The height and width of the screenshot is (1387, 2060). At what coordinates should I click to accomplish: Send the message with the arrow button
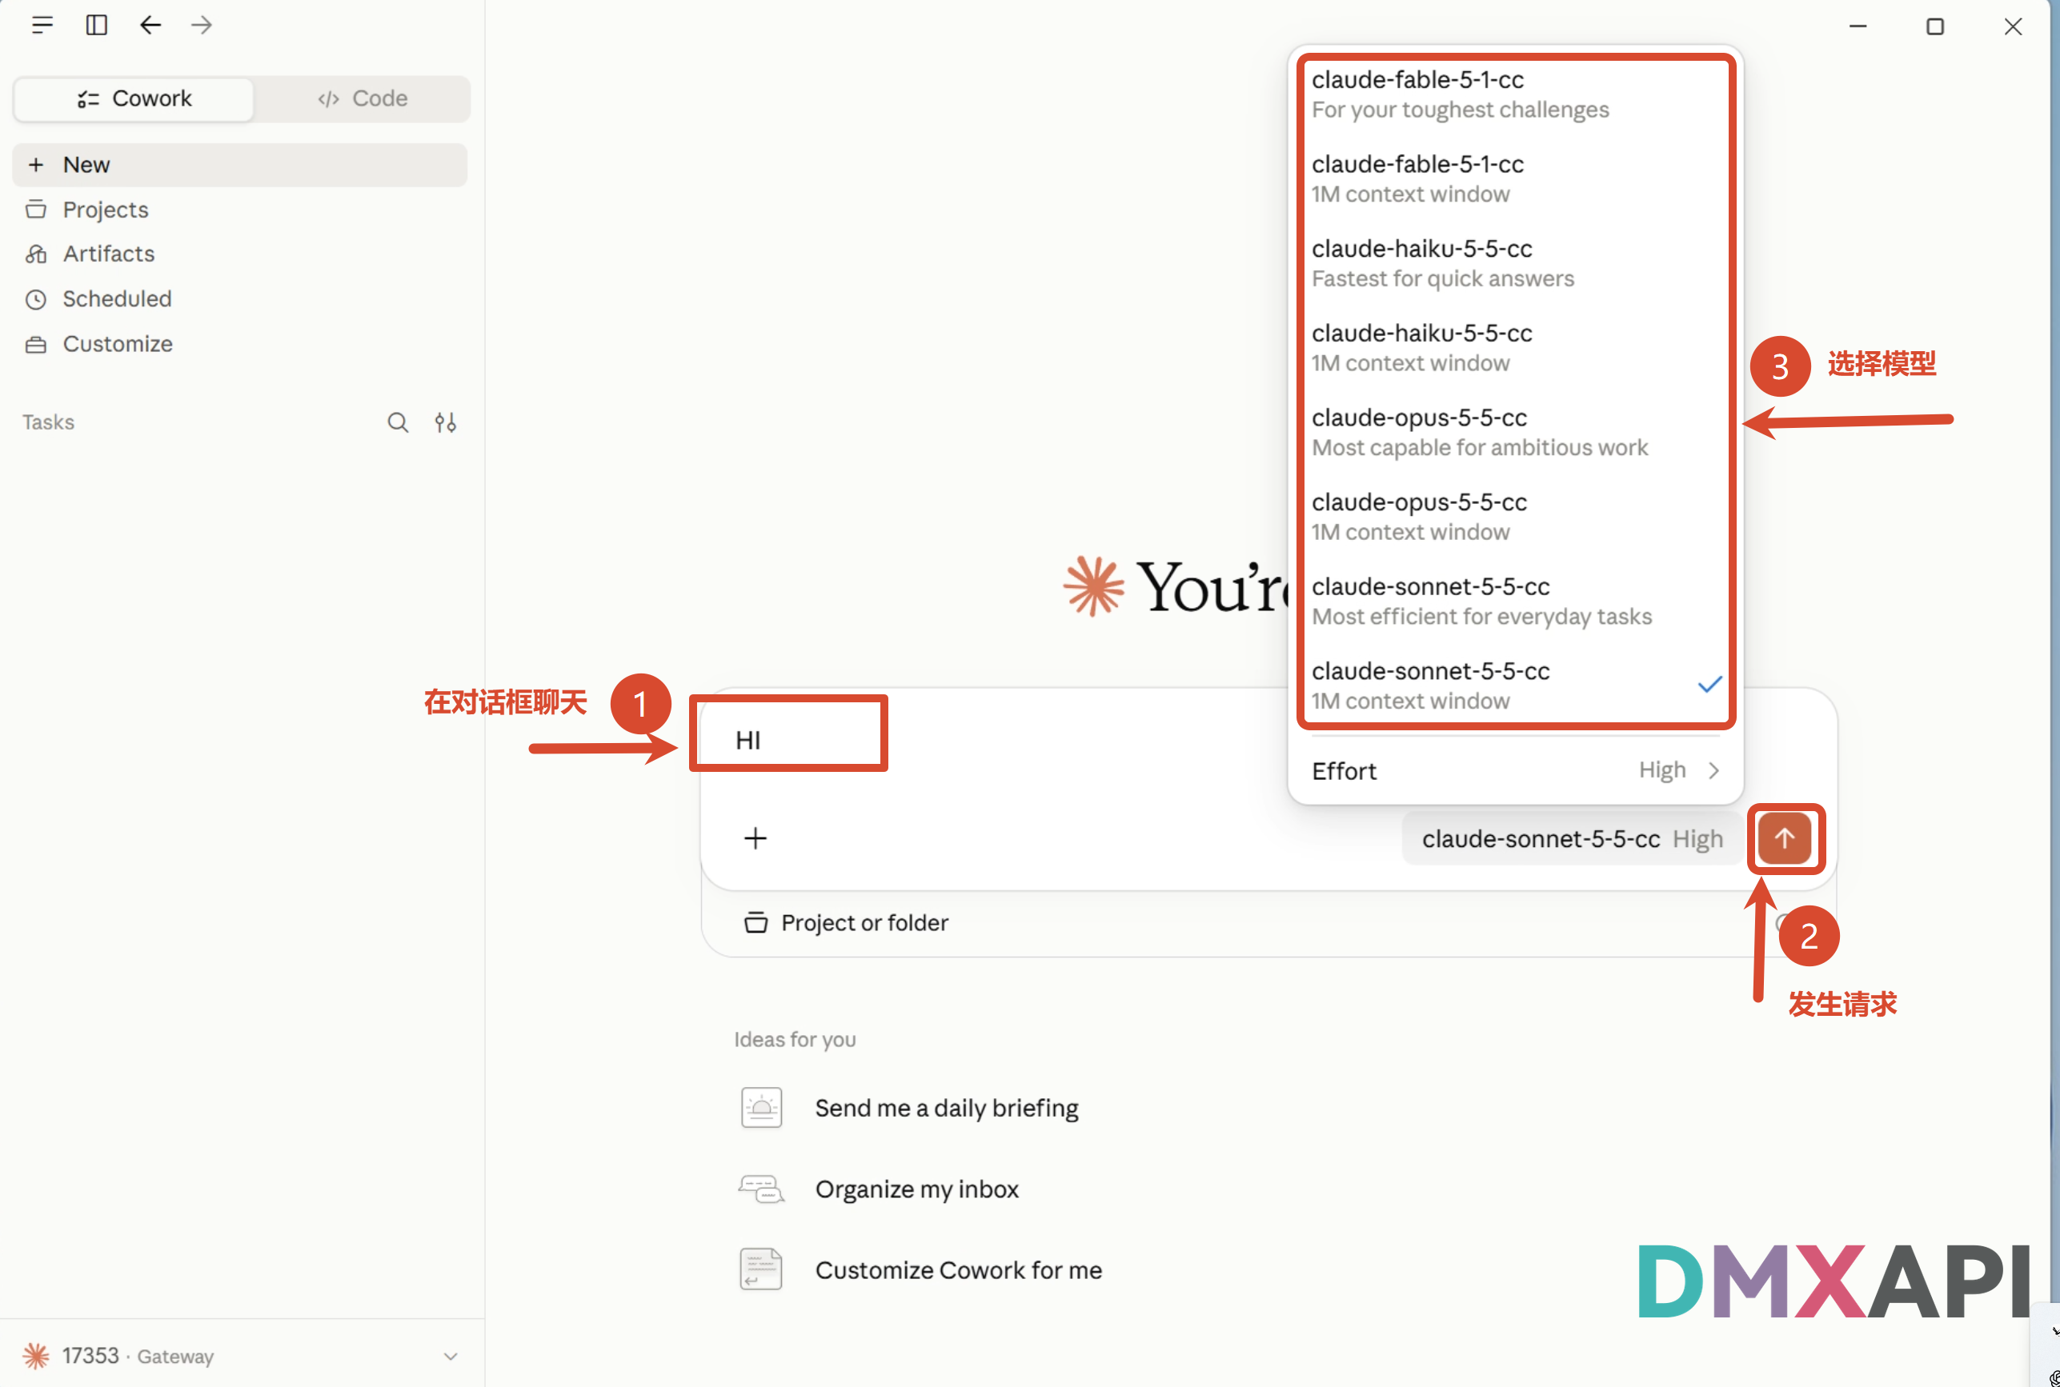click(x=1785, y=838)
